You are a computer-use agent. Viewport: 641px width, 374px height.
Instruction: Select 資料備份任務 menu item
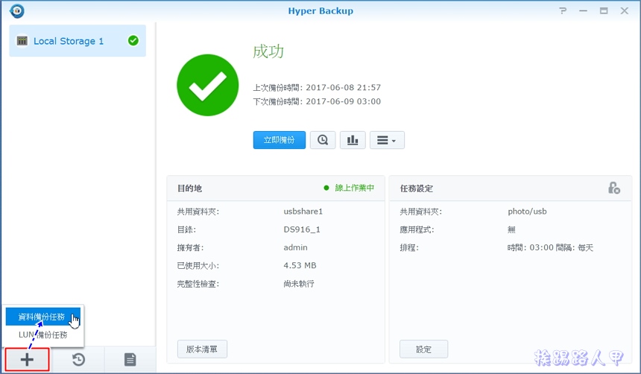coord(42,317)
